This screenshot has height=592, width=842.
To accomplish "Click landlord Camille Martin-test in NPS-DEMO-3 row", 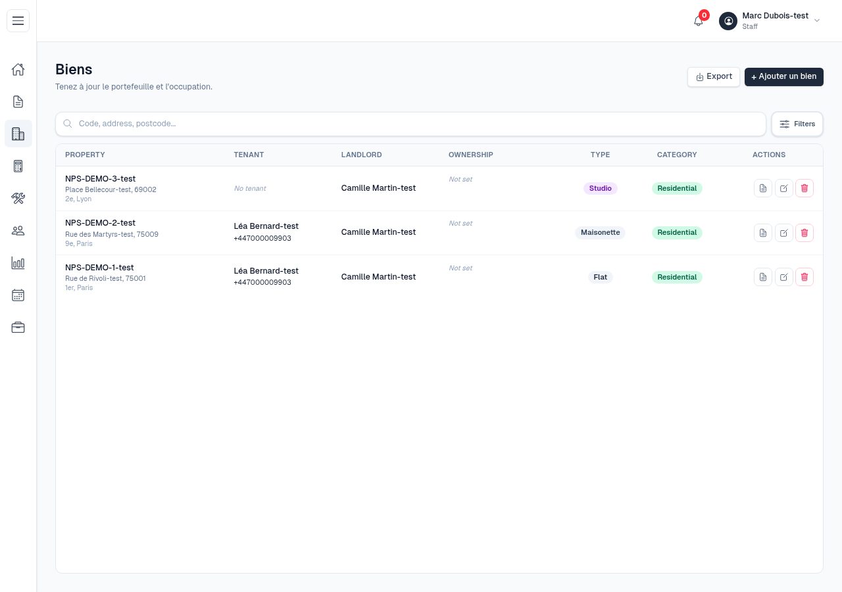I will pyautogui.click(x=378, y=188).
